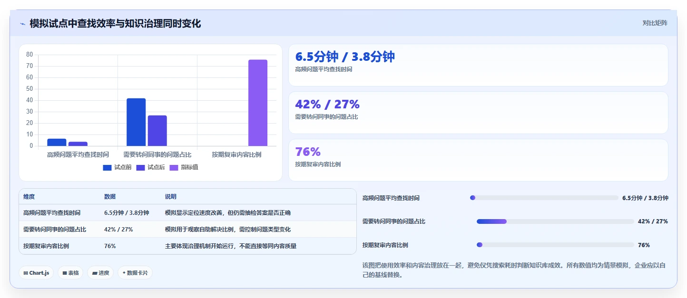Viewport: 687px width, 298px height.
Task: Click the 说明 table column header
Action: coord(171,197)
